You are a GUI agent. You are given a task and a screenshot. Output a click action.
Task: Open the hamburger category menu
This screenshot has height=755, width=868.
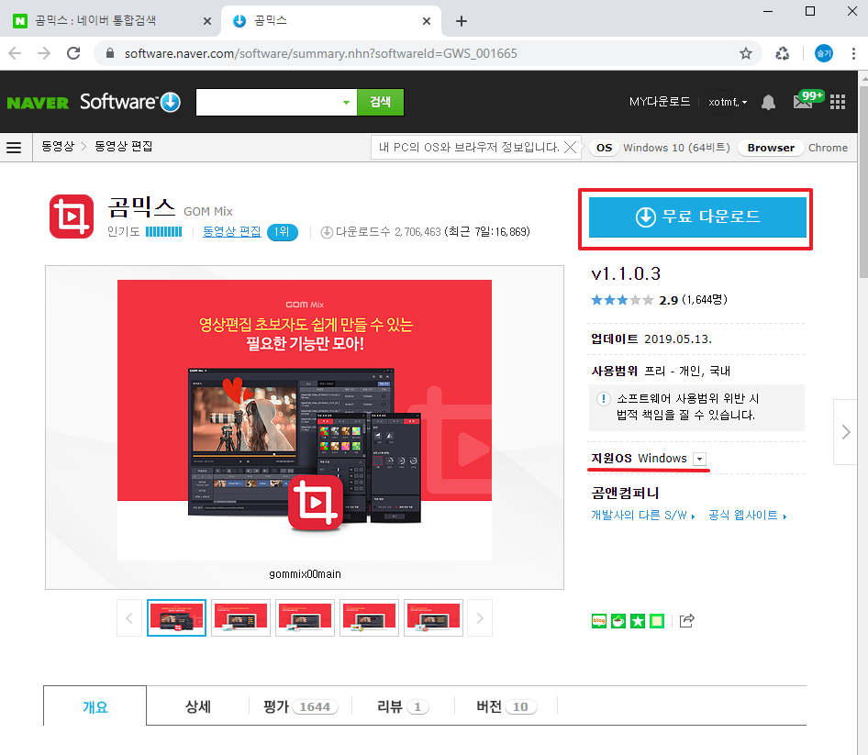point(14,147)
